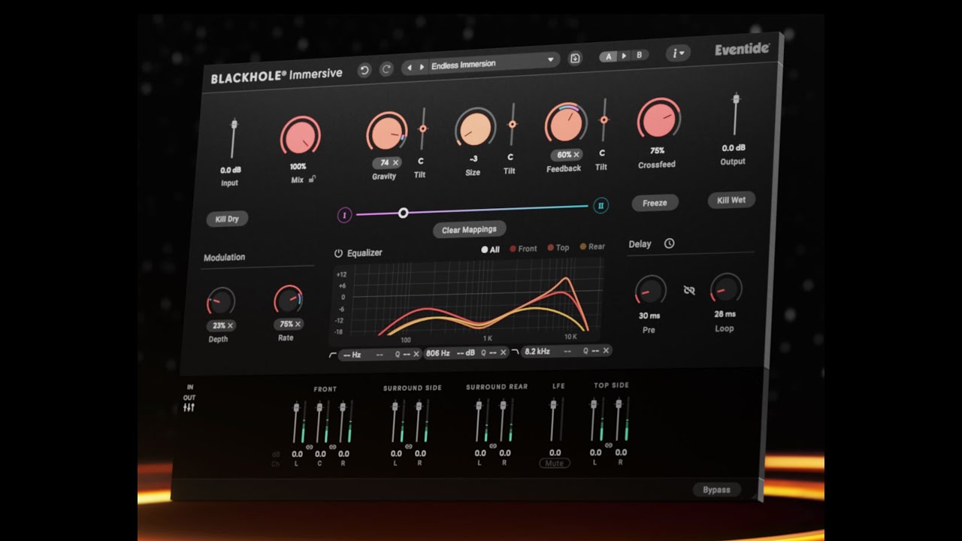962x541 pixels.
Task: Click the Output level fader
Action: coord(736,115)
